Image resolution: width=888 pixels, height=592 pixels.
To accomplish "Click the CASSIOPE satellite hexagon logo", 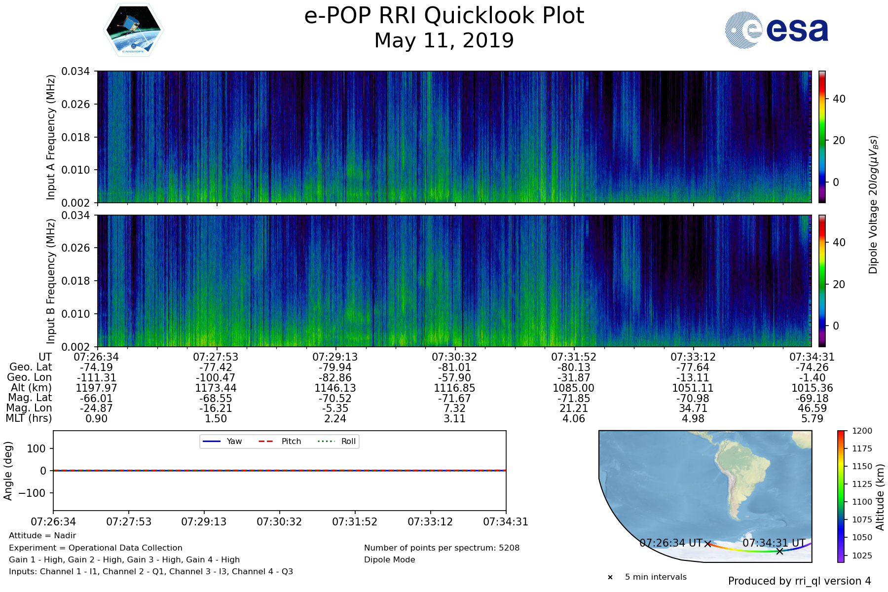I will pyautogui.click(x=133, y=31).
